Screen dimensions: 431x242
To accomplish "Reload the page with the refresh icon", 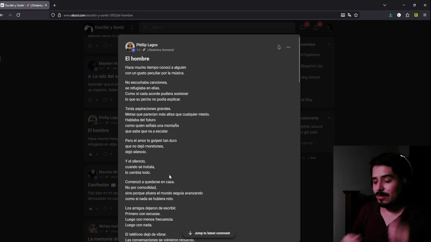I will (18, 15).
